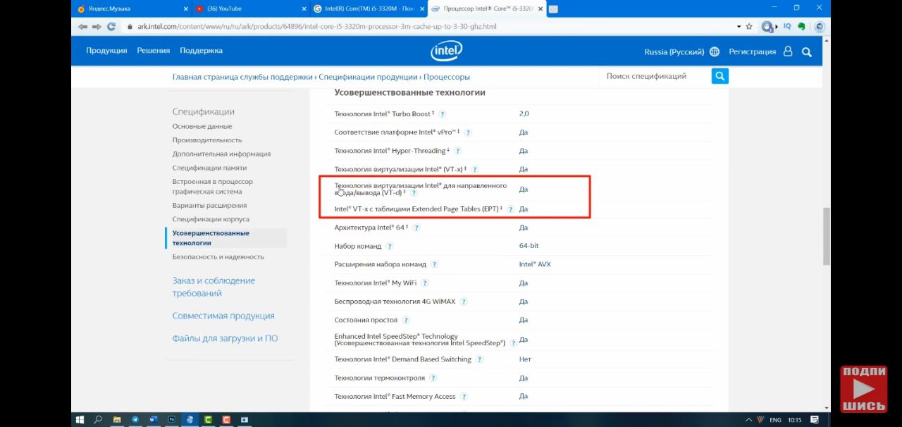Show help for Enhanced SpeedStep Technology
The width and height of the screenshot is (902, 427).
[513, 343]
